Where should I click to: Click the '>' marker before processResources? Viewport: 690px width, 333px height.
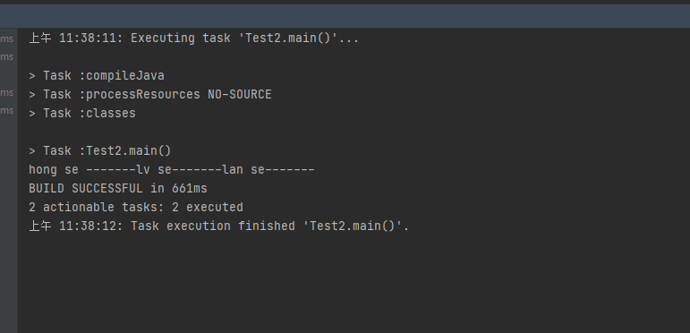32,95
